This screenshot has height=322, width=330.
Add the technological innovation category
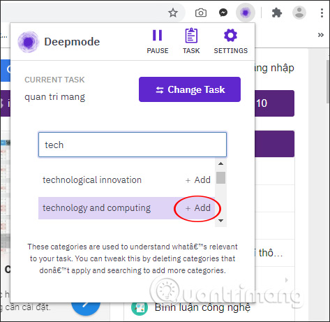click(198, 180)
